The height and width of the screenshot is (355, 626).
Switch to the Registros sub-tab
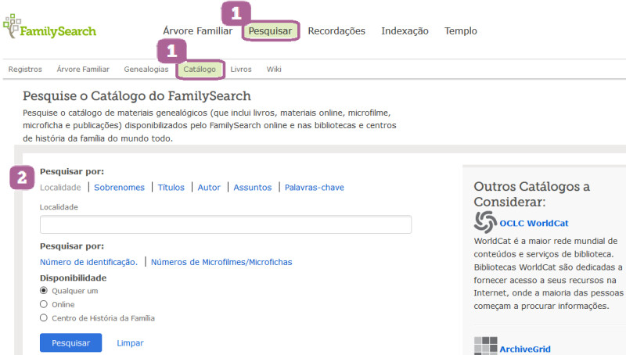click(x=25, y=70)
